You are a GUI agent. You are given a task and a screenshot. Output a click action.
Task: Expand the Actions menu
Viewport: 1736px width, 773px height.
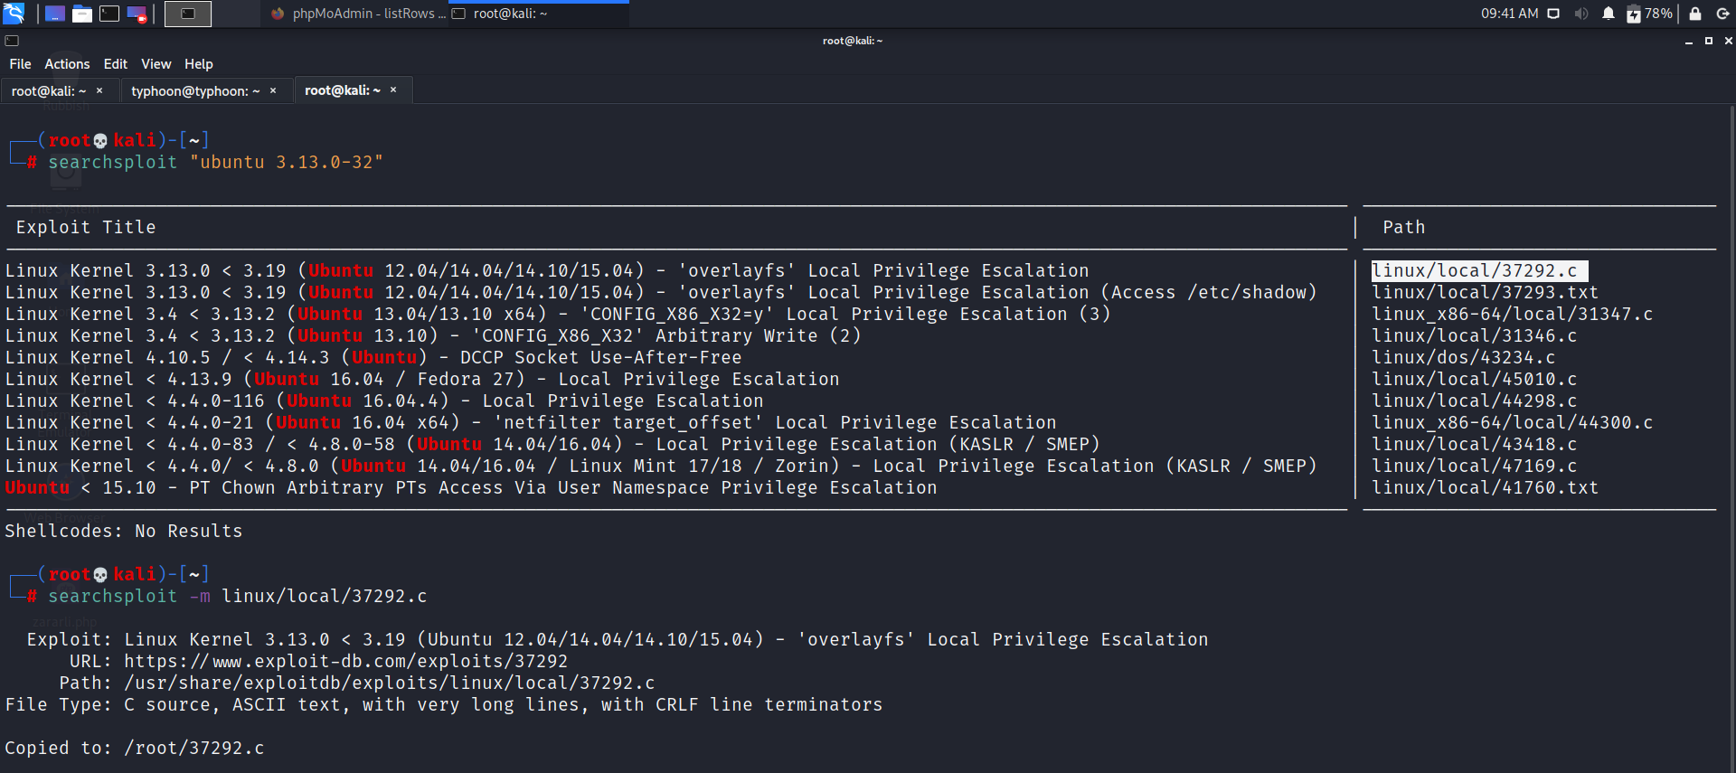coord(67,64)
